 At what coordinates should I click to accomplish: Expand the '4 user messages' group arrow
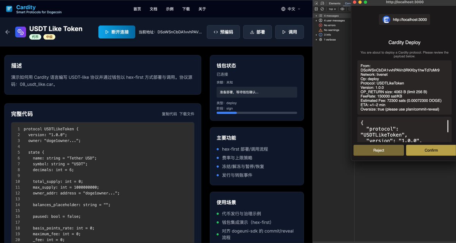point(316,21)
